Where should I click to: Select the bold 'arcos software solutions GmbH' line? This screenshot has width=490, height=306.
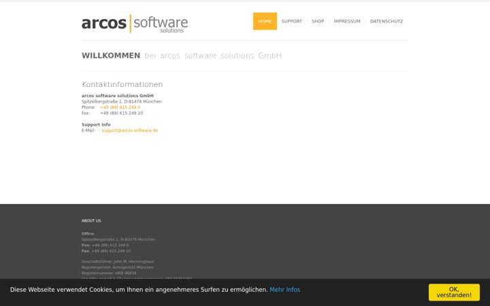118,96
